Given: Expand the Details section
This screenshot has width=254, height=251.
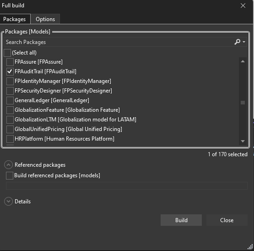Looking at the screenshot, I should tap(8, 202).
